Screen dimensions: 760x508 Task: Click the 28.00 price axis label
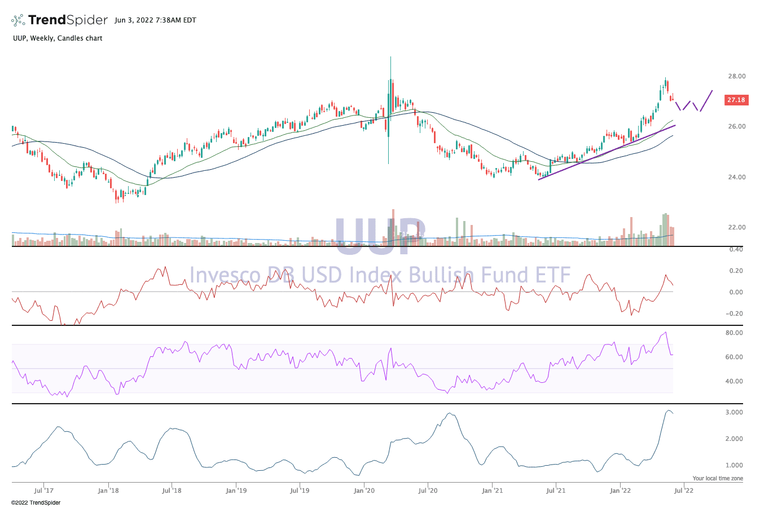coord(736,76)
